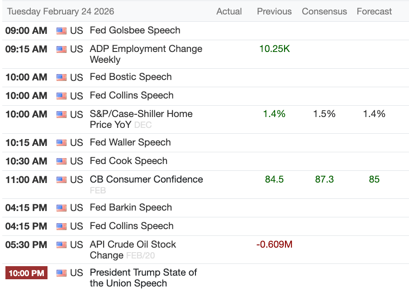409x291 pixels.
Task: Click the Actual column header
Action: point(229,11)
